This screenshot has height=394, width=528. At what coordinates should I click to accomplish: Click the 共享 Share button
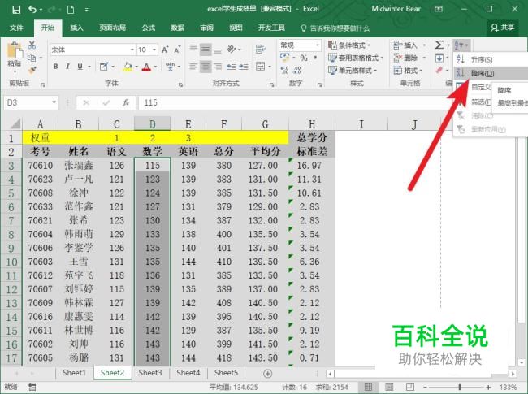point(502,28)
